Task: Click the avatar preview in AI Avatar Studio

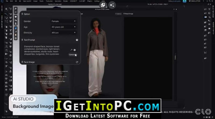Action: [97, 57]
